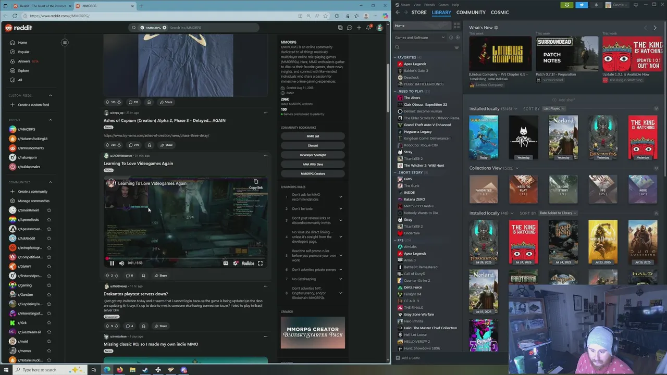Click the MMO List bookmark button
This screenshot has height=375, width=667.
tap(313, 136)
